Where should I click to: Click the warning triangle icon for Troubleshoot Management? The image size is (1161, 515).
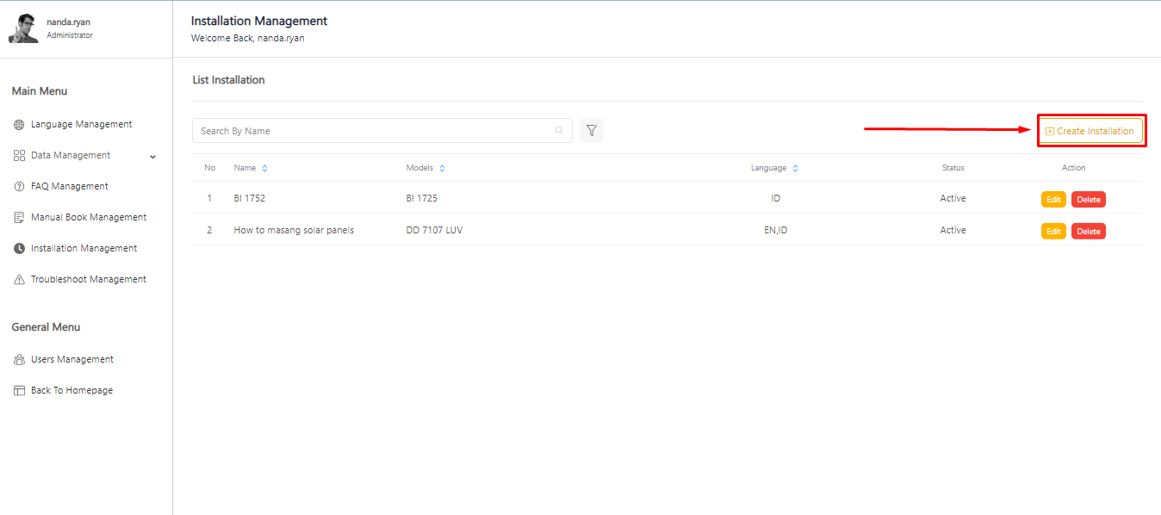coord(19,280)
